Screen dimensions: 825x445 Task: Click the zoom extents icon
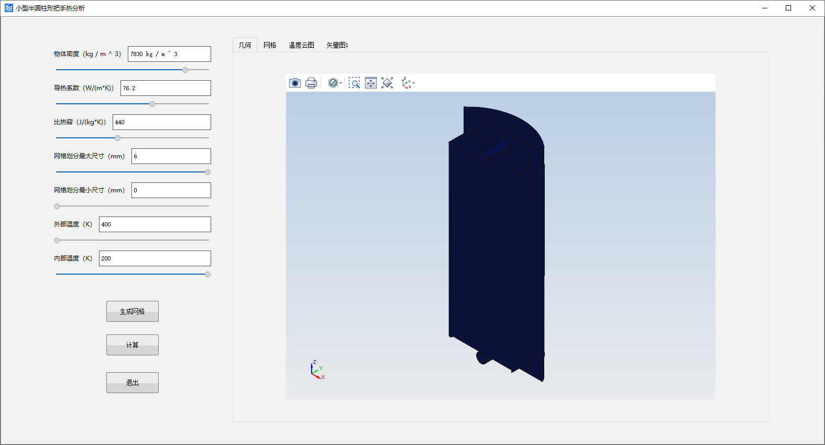[x=387, y=83]
